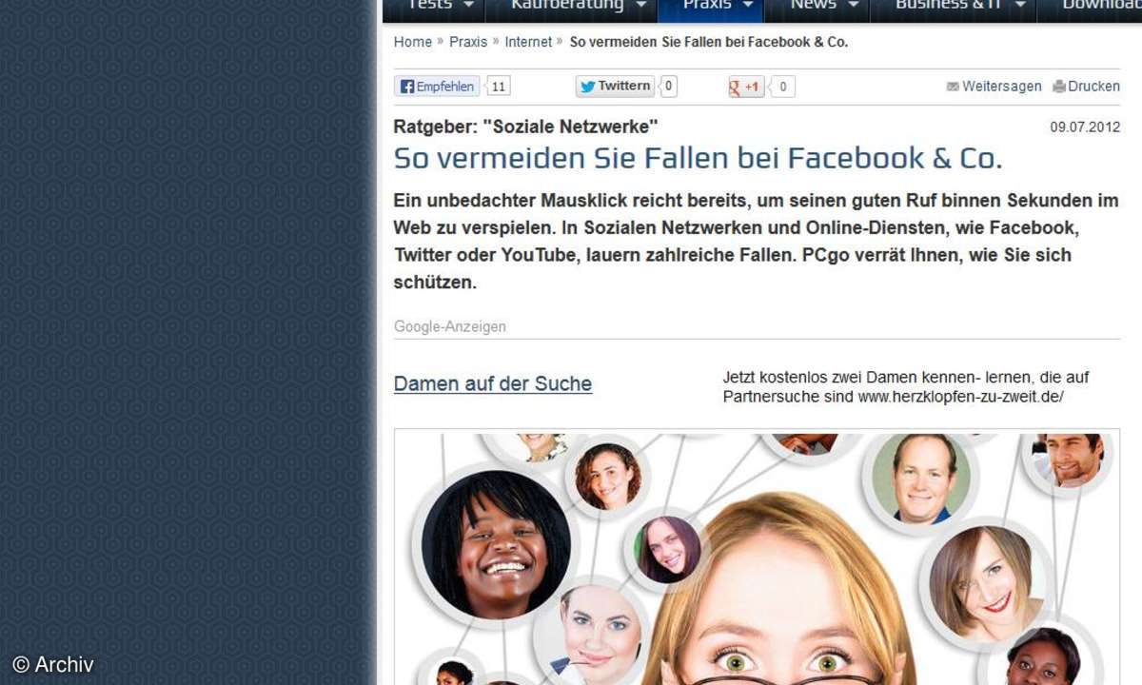The height and width of the screenshot is (685, 1142).
Task: Click the © Archiv caption
Action: pos(53,665)
